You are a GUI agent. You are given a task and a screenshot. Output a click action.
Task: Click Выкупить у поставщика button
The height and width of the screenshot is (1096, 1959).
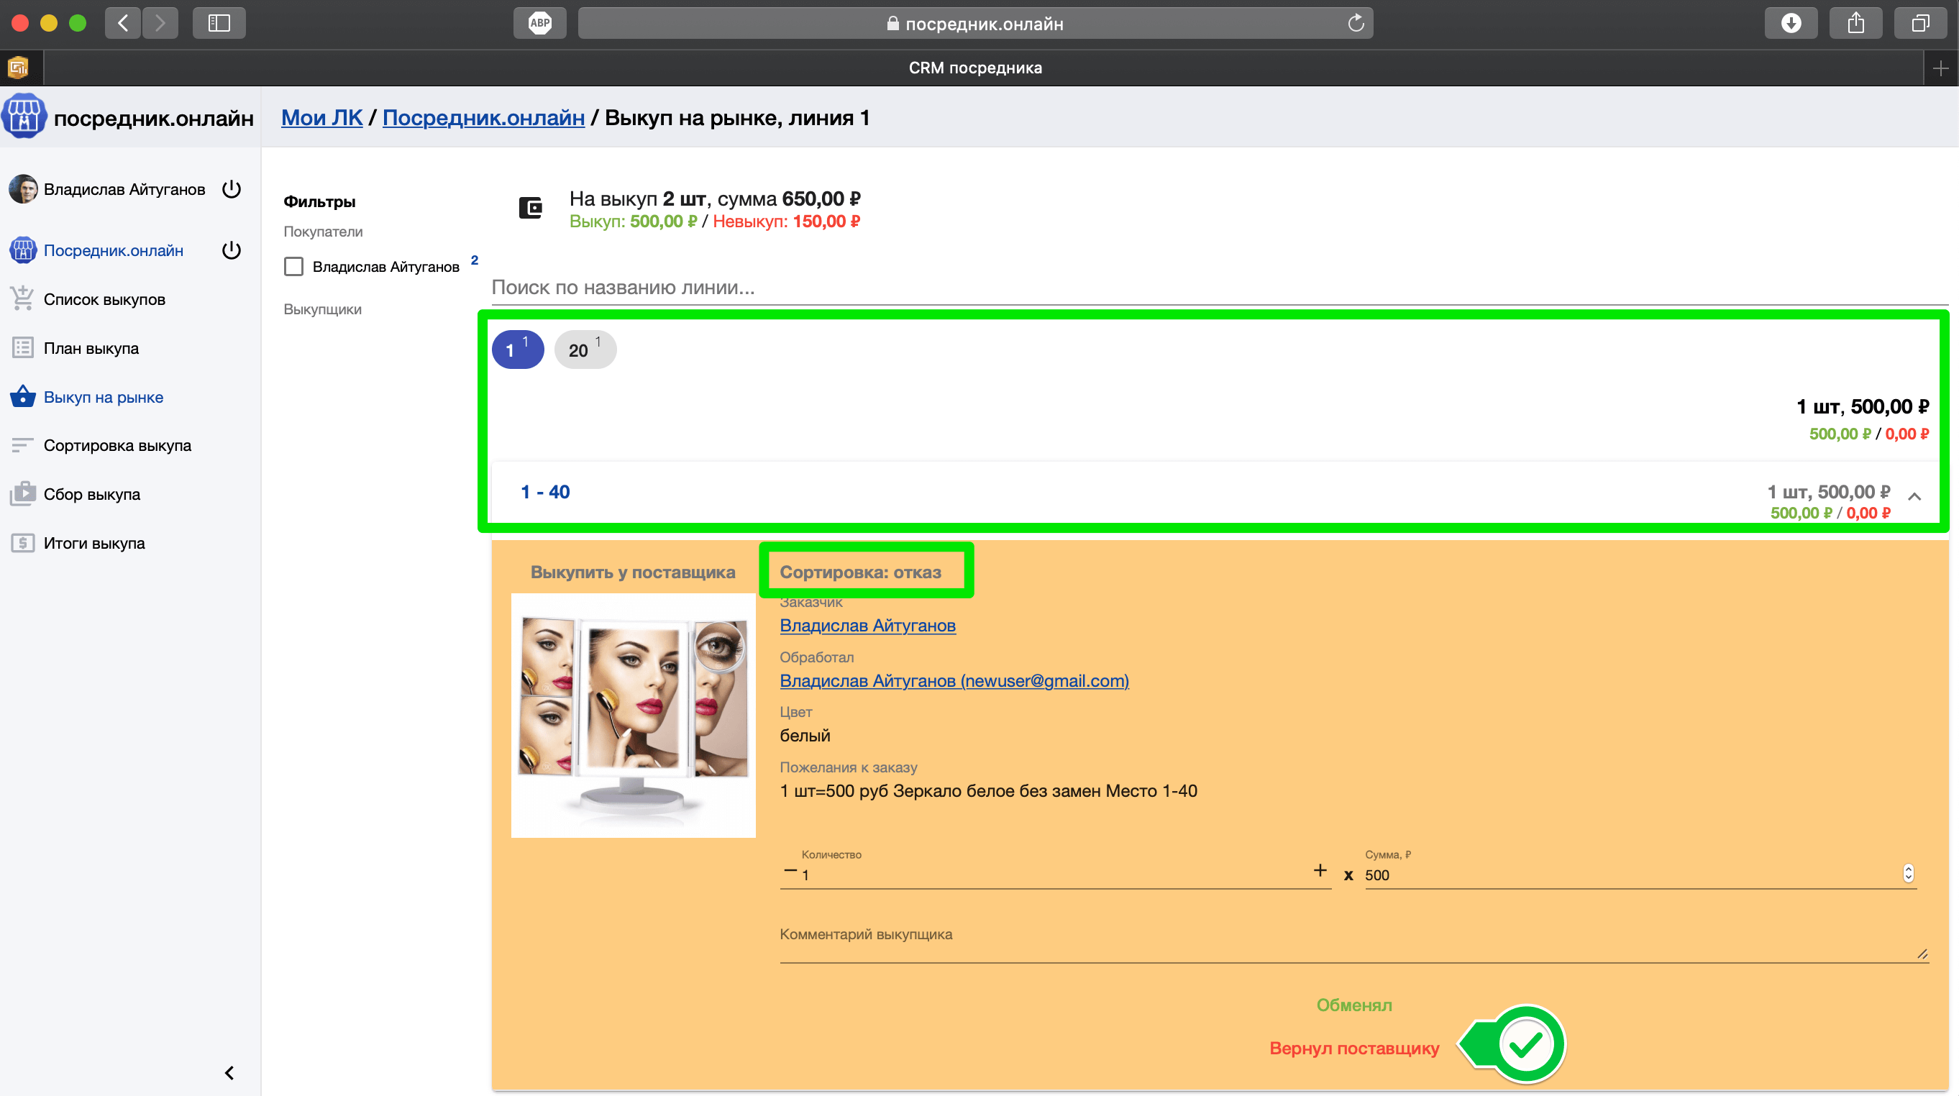tap(632, 572)
